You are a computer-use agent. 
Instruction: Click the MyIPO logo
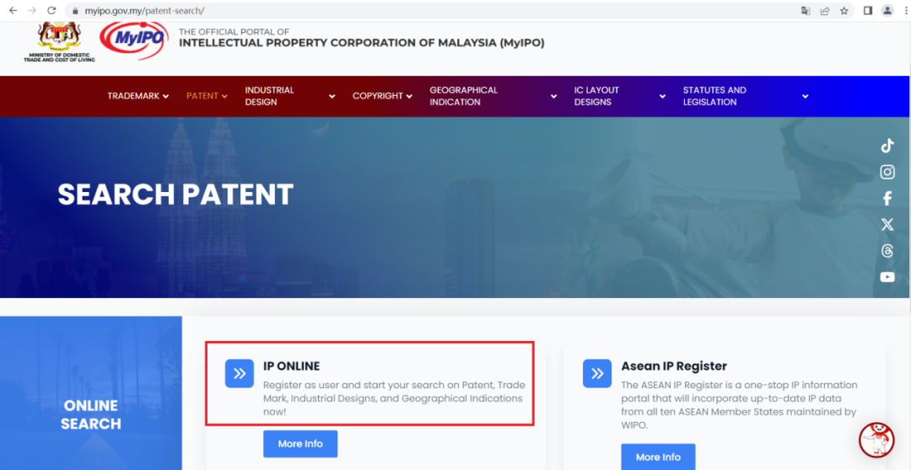coord(134,41)
